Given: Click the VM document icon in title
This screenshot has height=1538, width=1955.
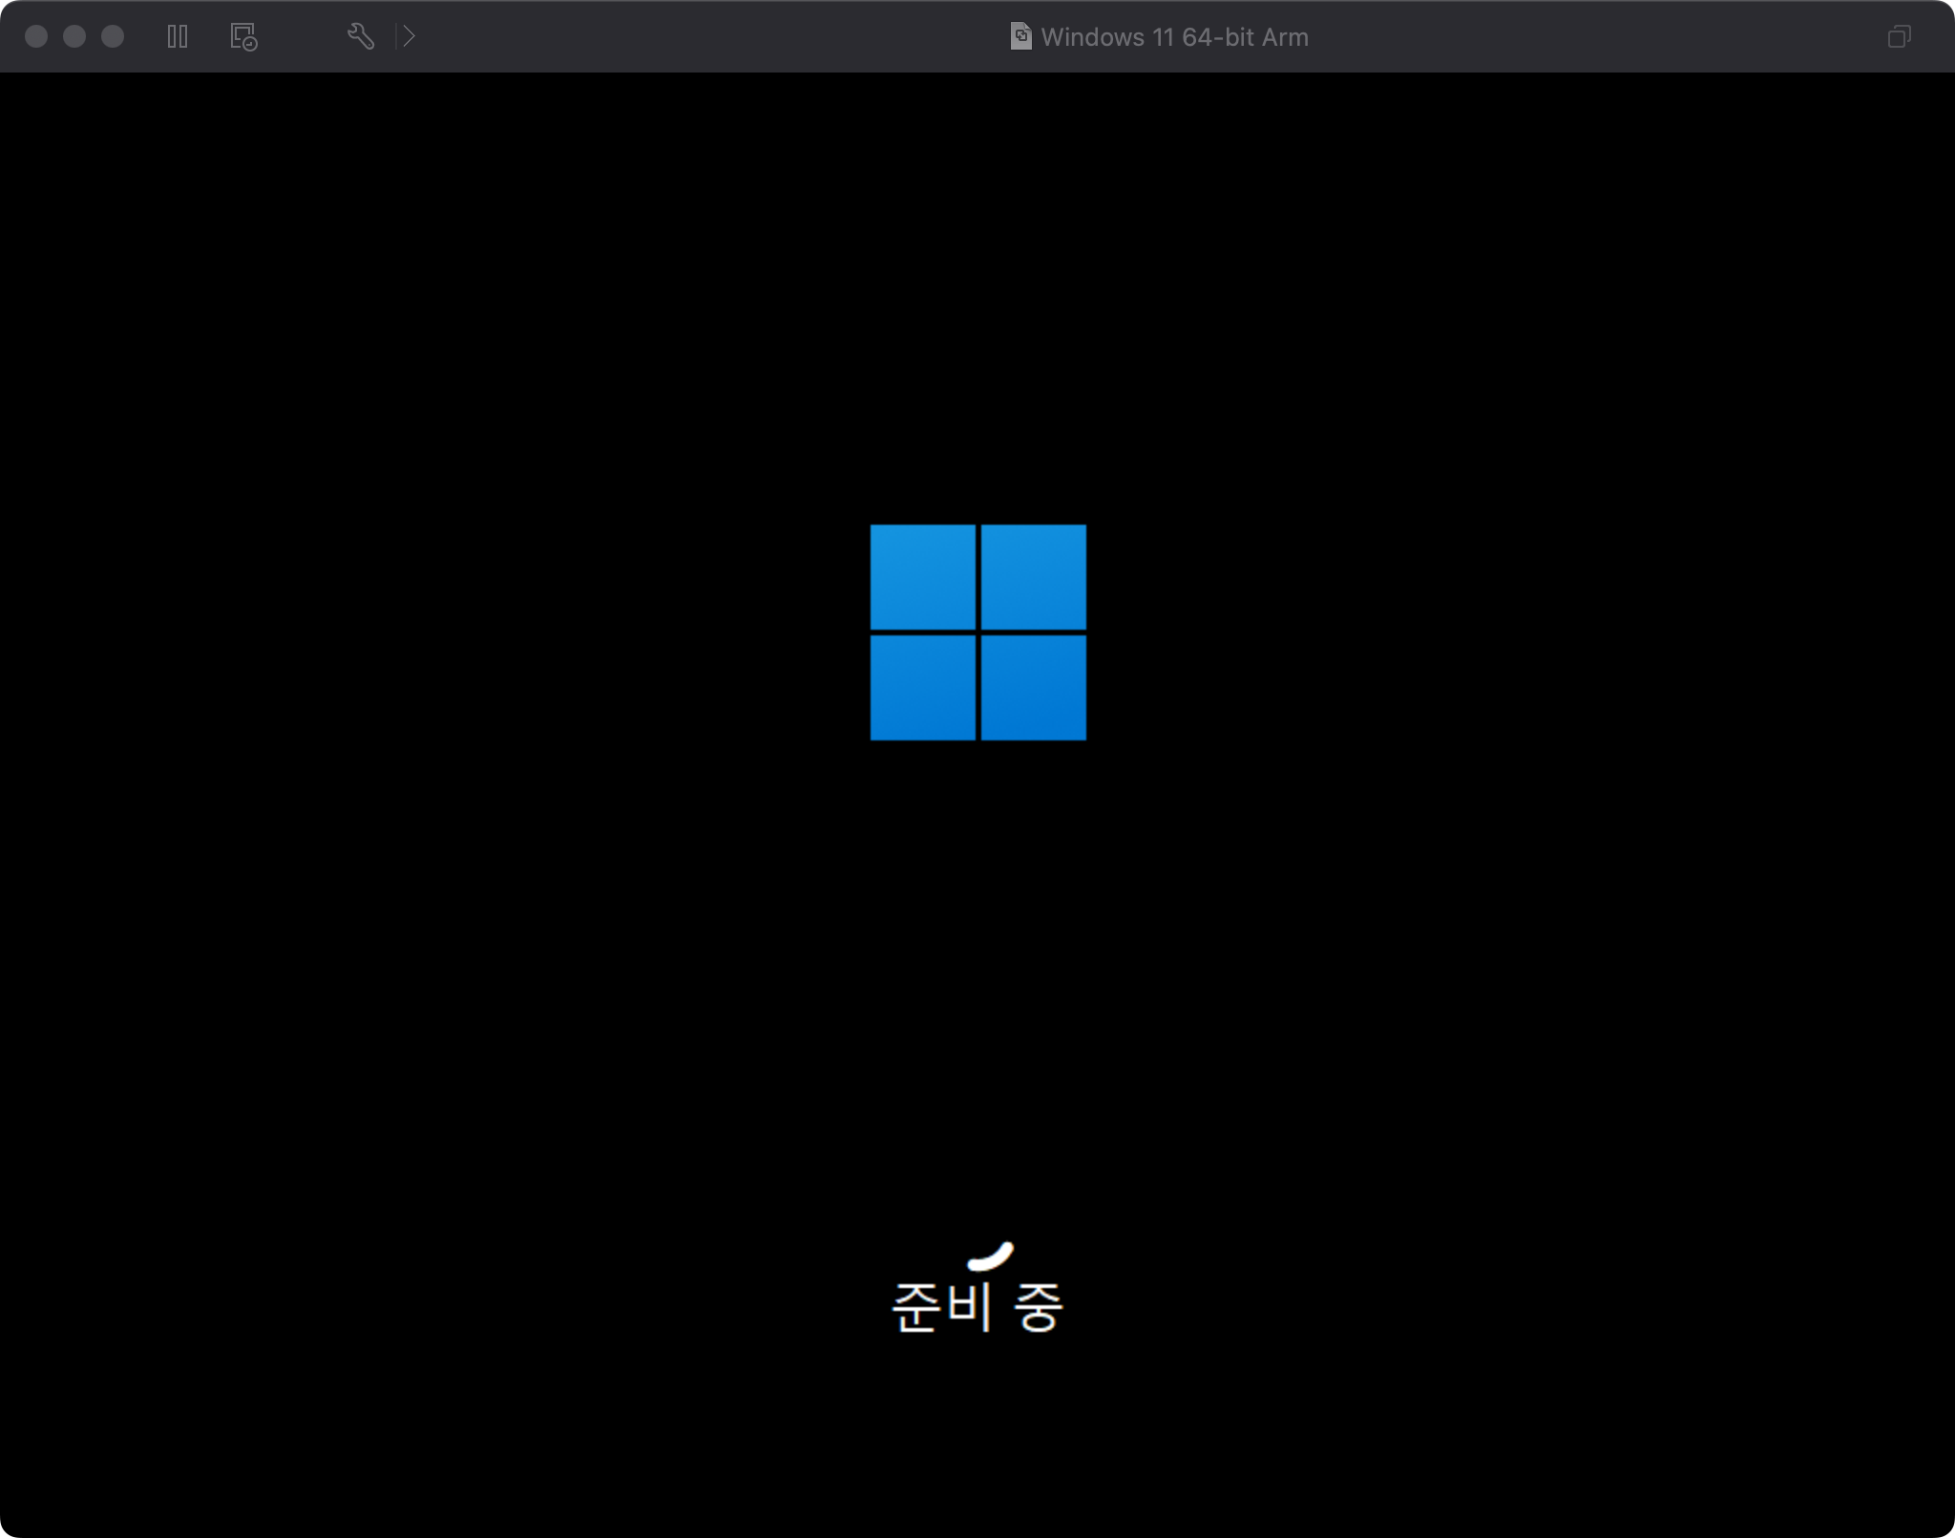Looking at the screenshot, I should tap(1020, 37).
